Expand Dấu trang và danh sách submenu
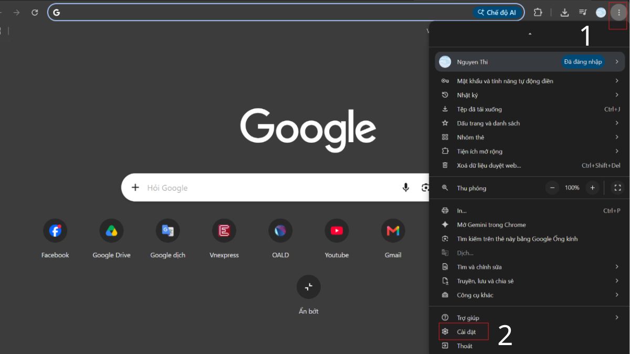This screenshot has width=630, height=354. coord(530,123)
